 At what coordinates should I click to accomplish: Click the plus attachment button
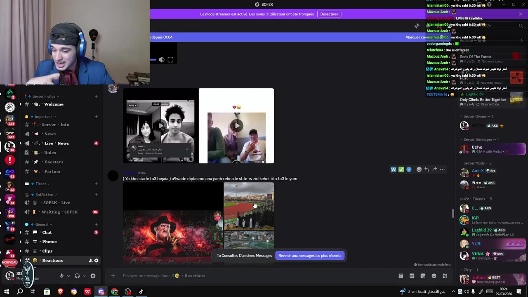pos(113,276)
